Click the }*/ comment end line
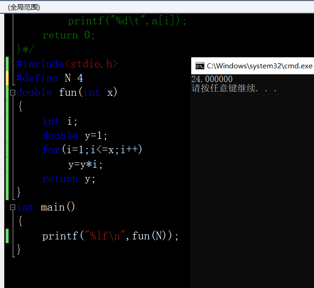Image resolution: width=314 pixels, height=288 pixels. (x=26, y=49)
